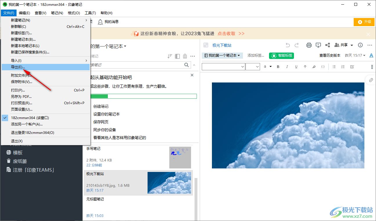Expand more formatting tools double chevron

tap(372, 67)
